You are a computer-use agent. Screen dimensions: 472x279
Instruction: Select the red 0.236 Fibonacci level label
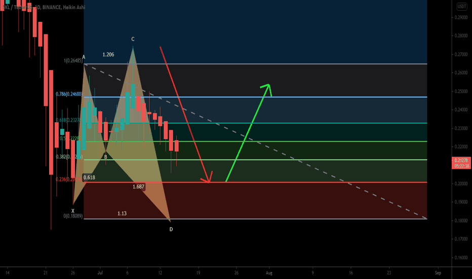click(x=69, y=179)
